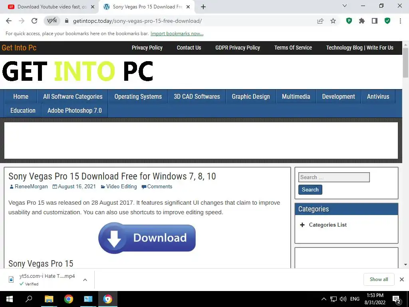Open a new tab with the plus button
This screenshot has width=409, height=307.
pos(203,7)
